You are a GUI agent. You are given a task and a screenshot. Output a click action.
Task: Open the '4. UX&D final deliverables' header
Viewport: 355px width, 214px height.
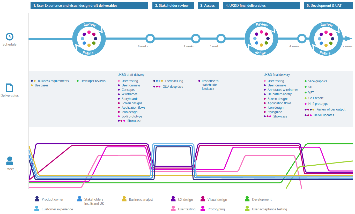(x=261, y=5)
